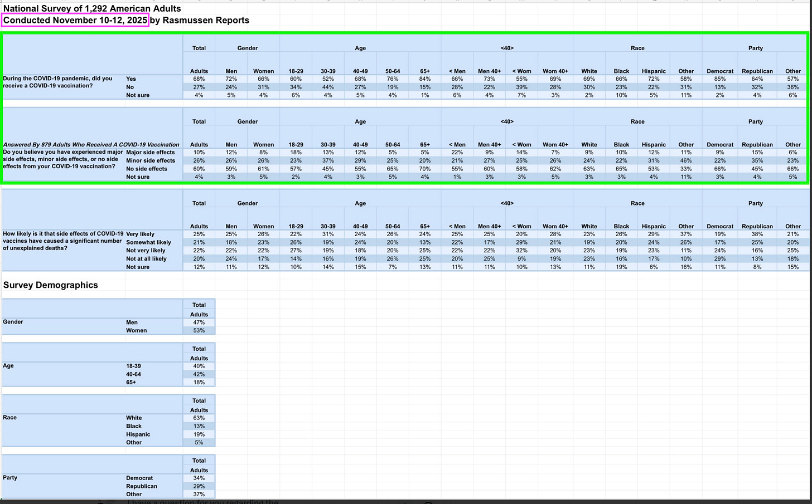Click the "Race" label in Survey Demographics

[x=10, y=418]
